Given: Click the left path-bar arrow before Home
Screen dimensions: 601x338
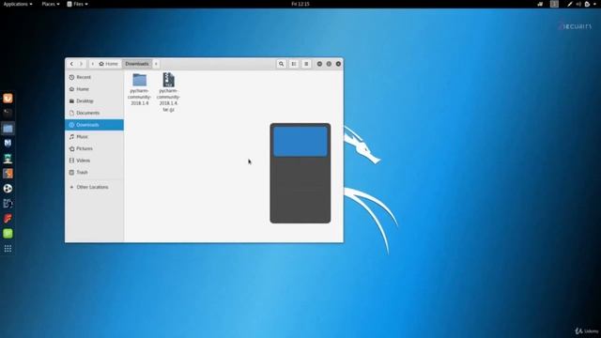Looking at the screenshot, I should 92,64.
